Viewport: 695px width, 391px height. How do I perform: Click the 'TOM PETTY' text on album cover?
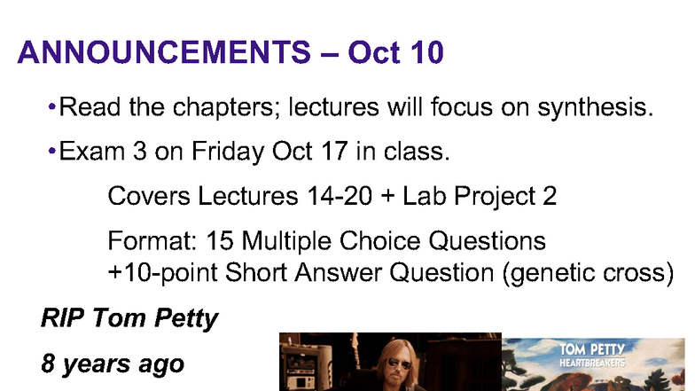point(594,348)
